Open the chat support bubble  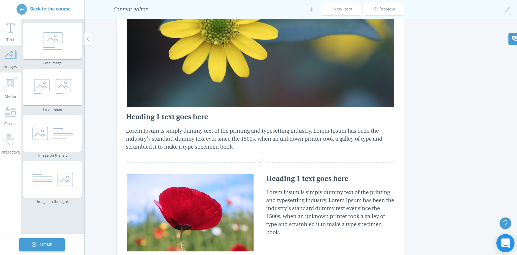point(505,243)
